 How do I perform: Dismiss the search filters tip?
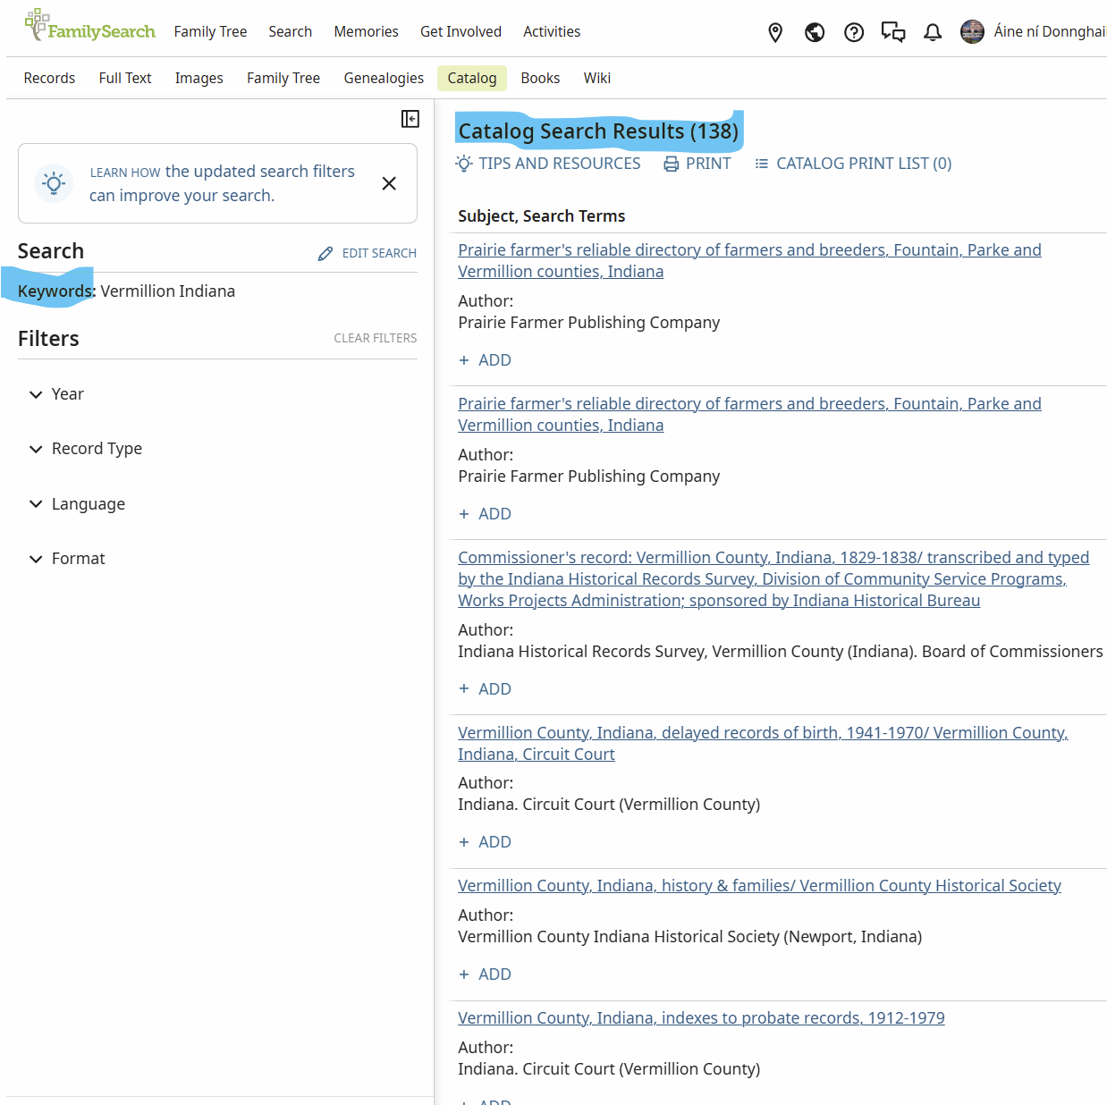389,183
